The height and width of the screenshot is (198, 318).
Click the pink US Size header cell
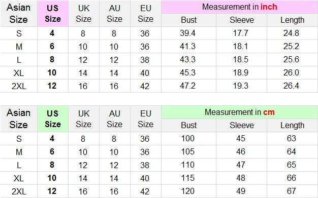click(53, 14)
